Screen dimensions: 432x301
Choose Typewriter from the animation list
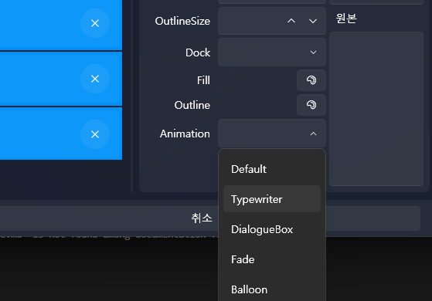tap(272, 199)
